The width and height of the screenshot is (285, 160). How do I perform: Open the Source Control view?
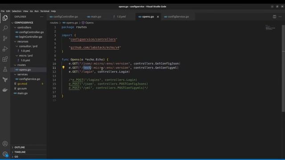point(5,38)
